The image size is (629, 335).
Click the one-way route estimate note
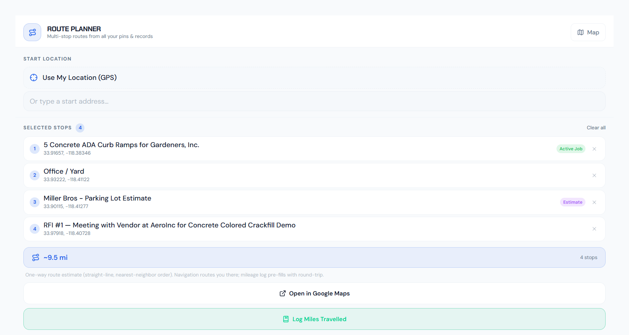(x=174, y=275)
